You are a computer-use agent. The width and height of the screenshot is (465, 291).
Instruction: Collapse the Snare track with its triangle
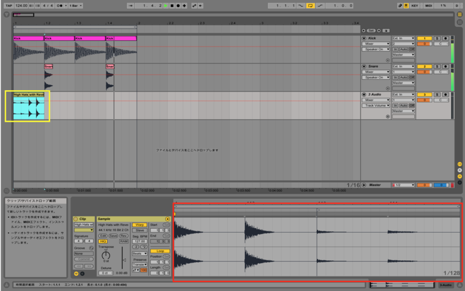pyautogui.click(x=364, y=66)
